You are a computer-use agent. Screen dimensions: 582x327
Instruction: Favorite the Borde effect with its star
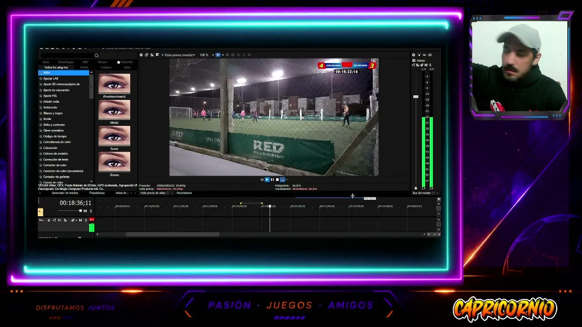coord(41,119)
